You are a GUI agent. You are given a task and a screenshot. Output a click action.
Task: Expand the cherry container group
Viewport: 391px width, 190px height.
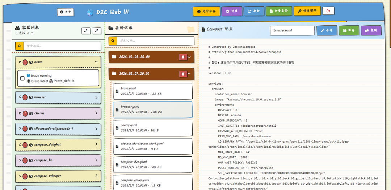click(x=96, y=113)
